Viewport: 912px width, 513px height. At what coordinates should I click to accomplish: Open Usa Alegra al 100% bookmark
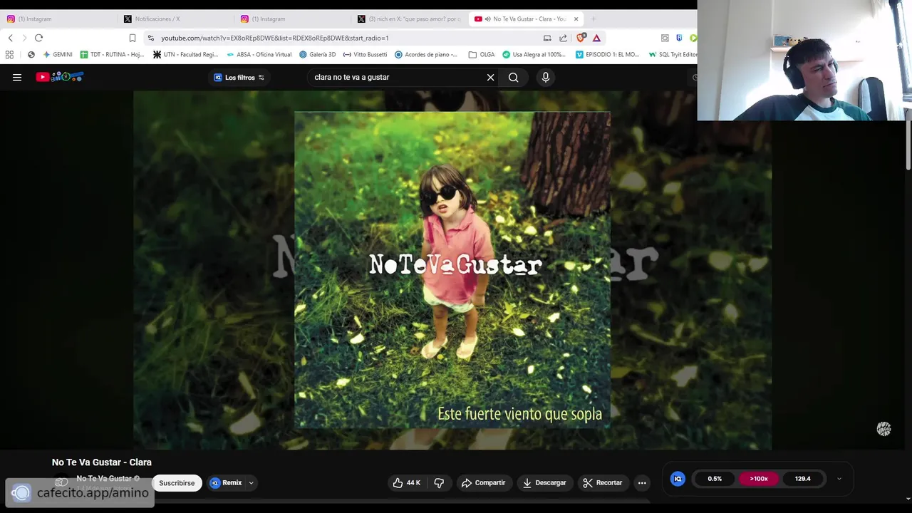pos(534,54)
